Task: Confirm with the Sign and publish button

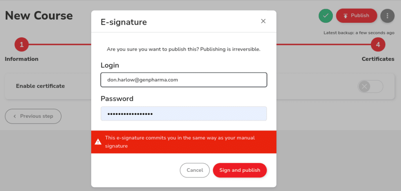Action: tap(240, 170)
